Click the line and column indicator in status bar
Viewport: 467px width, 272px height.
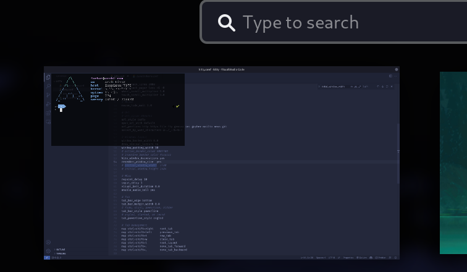click(x=307, y=258)
